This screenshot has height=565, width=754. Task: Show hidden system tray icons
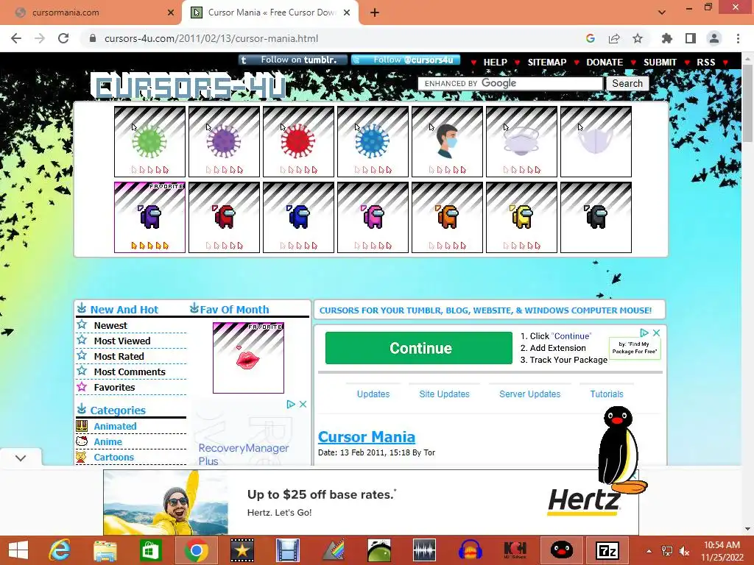pos(649,551)
